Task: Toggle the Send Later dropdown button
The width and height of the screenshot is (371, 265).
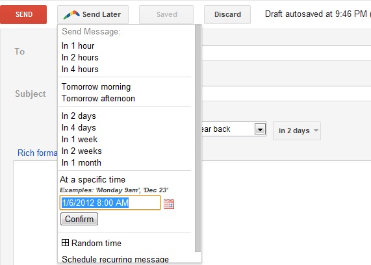Action: [93, 14]
